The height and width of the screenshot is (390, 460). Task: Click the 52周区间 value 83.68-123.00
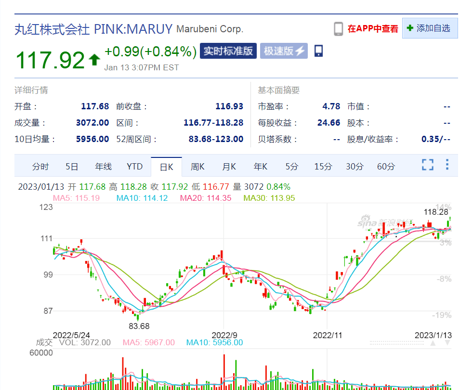(x=216, y=139)
